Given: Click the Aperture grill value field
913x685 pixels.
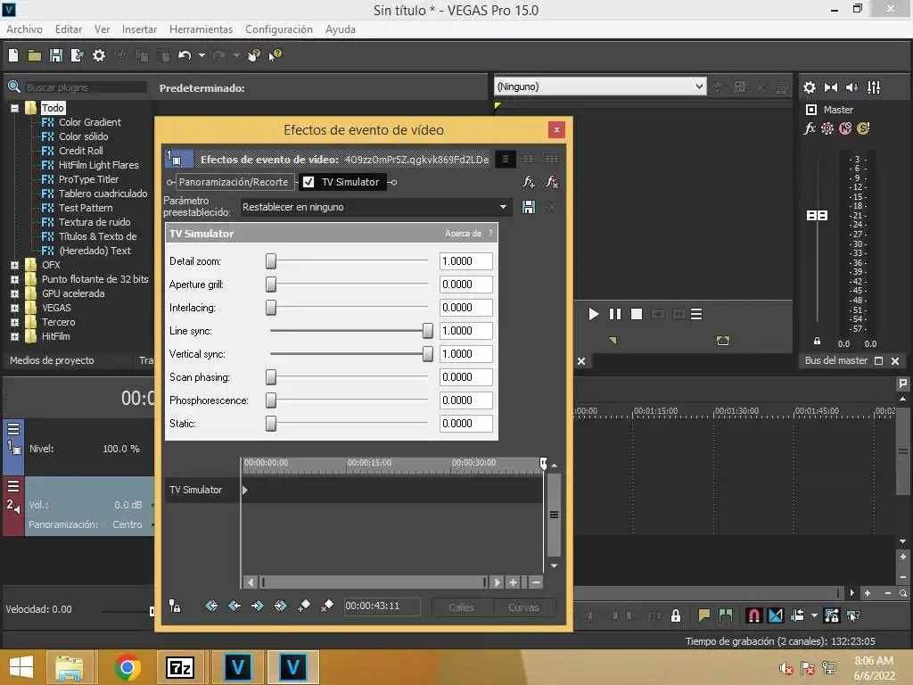Looking at the screenshot, I should click(465, 285).
